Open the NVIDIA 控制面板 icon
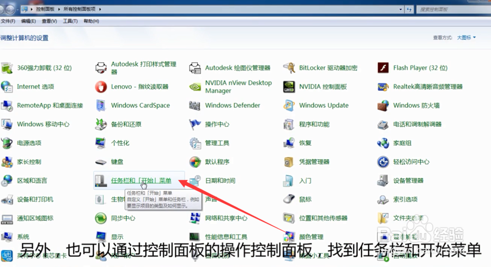This screenshot has width=491, height=267. (289, 87)
